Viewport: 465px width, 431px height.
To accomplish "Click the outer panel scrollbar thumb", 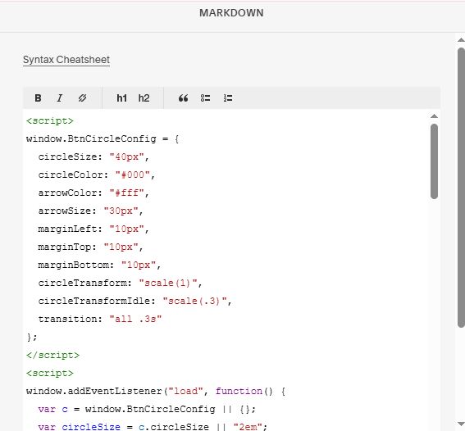I will (461, 188).
